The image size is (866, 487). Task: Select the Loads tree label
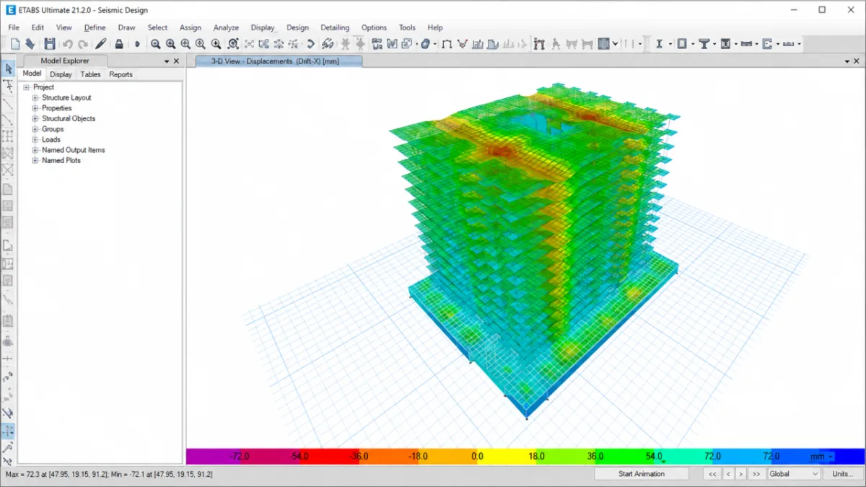click(x=51, y=140)
